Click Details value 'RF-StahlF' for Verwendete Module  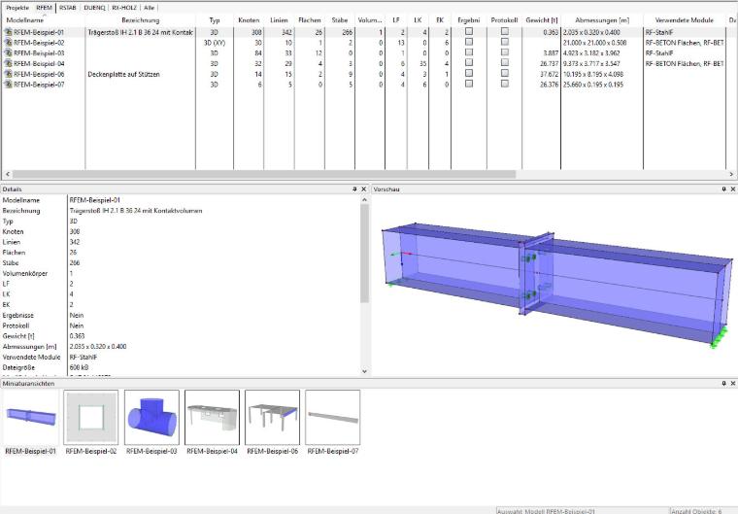click(x=84, y=358)
